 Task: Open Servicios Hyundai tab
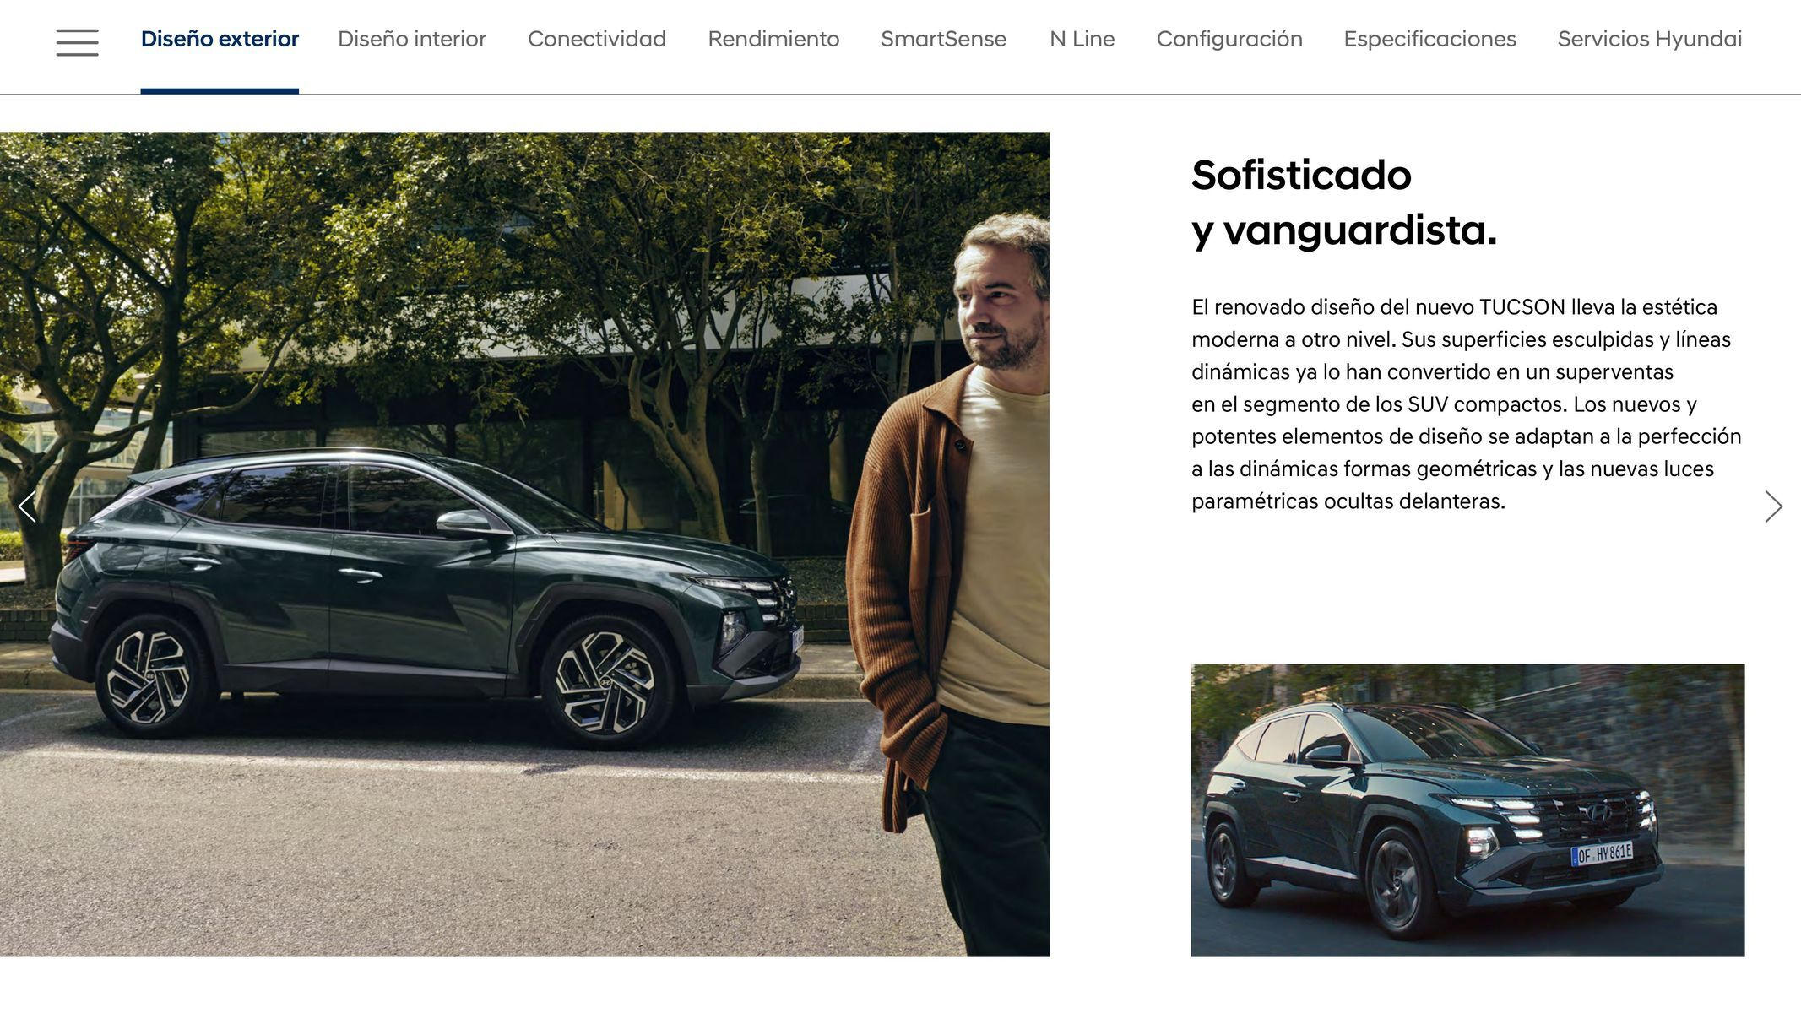1650,39
